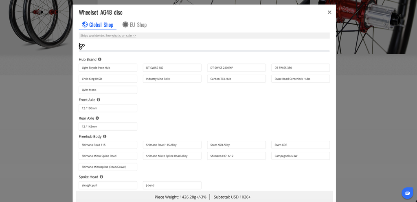Click the info icon next to Front Axle
The image size is (417, 202).
coord(99,100)
